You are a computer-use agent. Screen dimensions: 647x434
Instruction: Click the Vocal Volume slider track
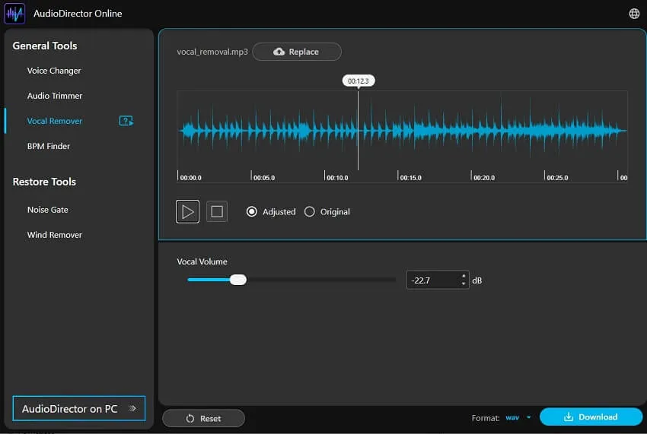pyautogui.click(x=292, y=280)
